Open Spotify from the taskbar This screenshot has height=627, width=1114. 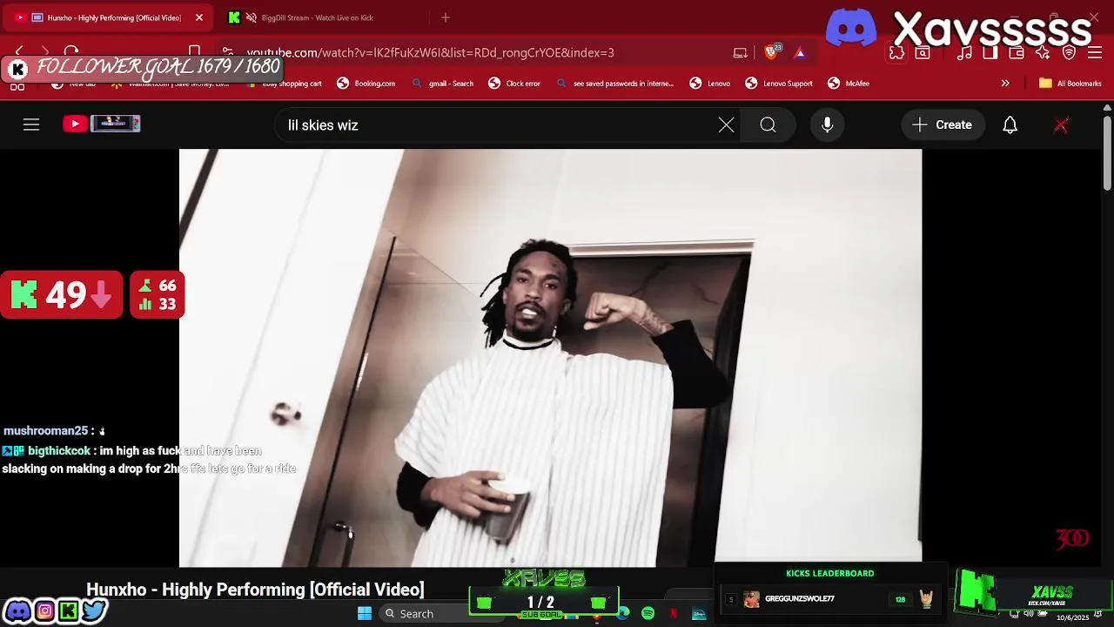click(x=648, y=614)
